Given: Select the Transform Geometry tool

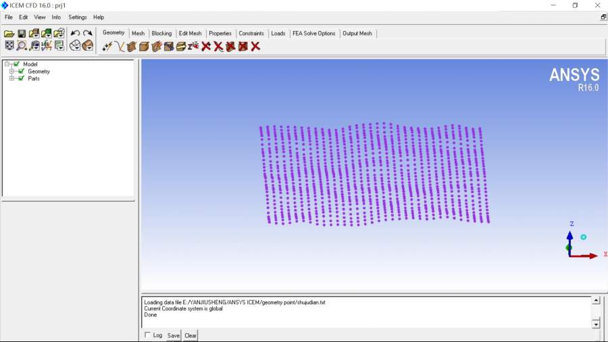Looking at the screenshot, I should coord(181,47).
